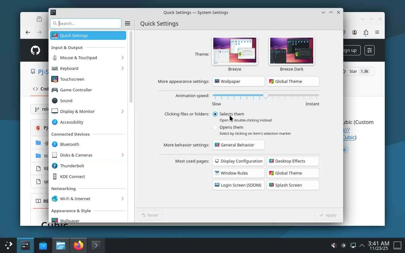Open the Bluetooth settings page
405x253 pixels.
[88, 144]
